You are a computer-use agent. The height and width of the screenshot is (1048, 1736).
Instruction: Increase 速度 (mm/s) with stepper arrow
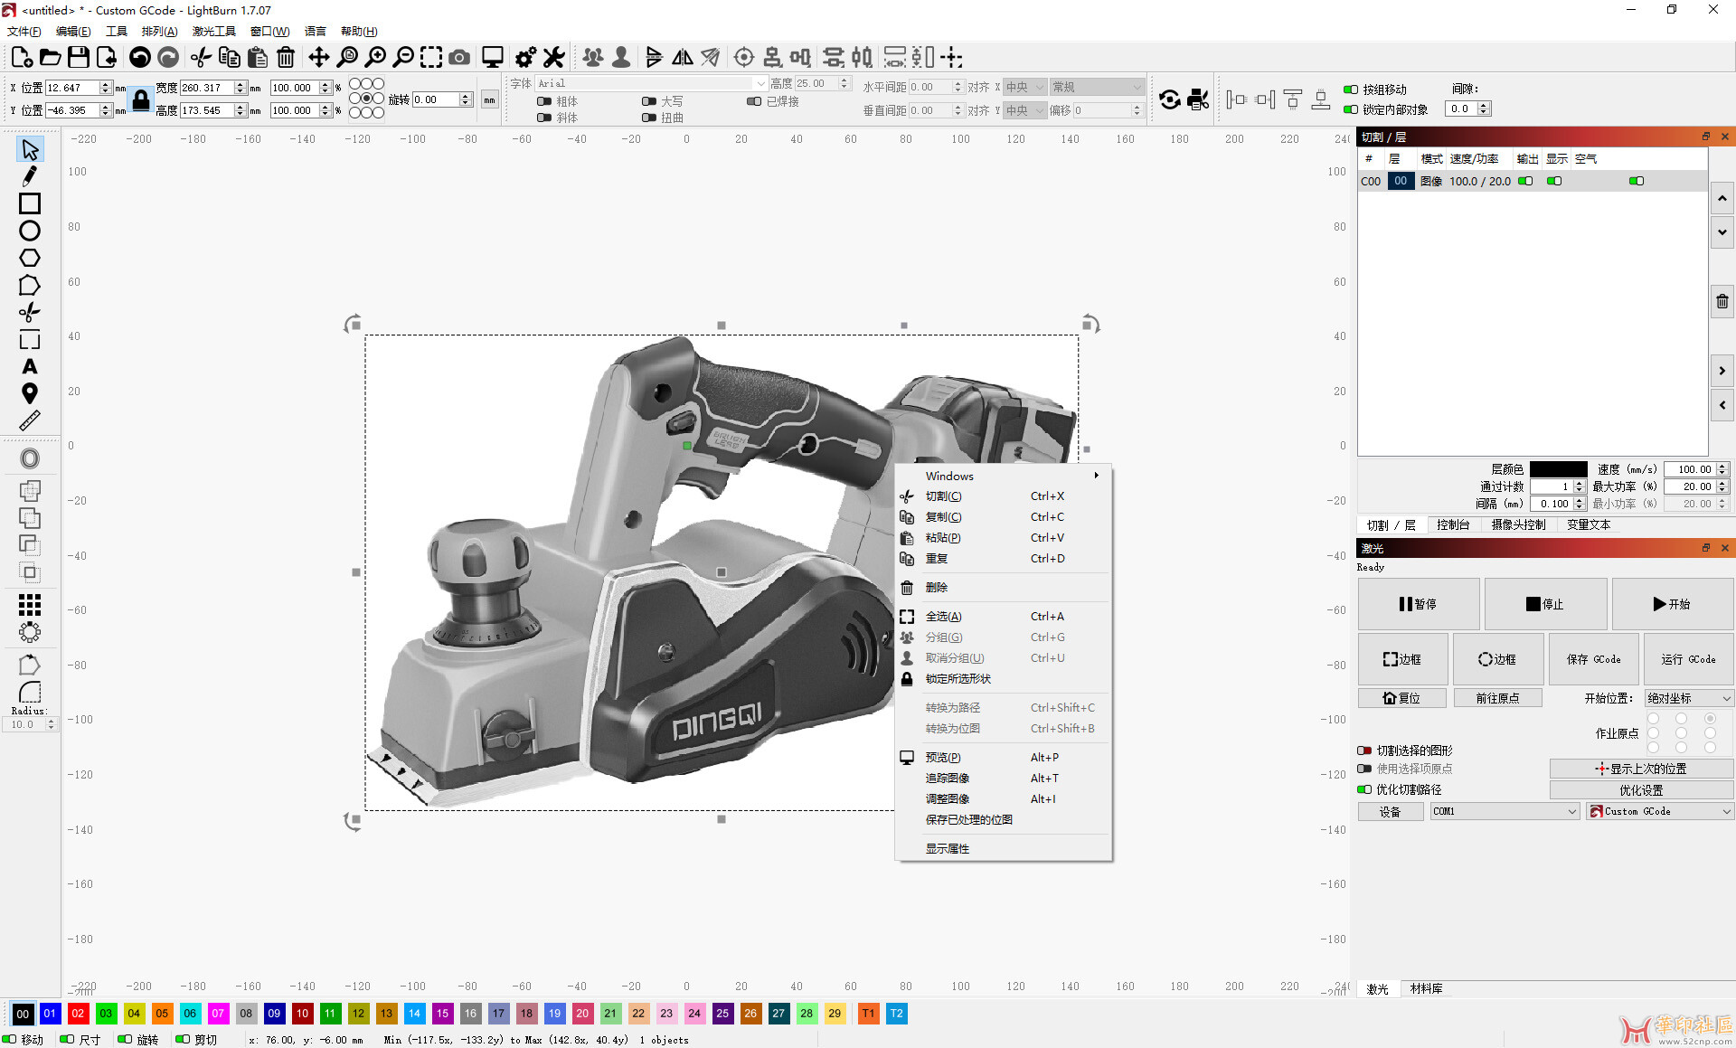pos(1722,466)
